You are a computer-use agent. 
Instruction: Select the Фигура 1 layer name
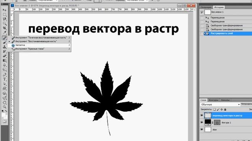226,123
